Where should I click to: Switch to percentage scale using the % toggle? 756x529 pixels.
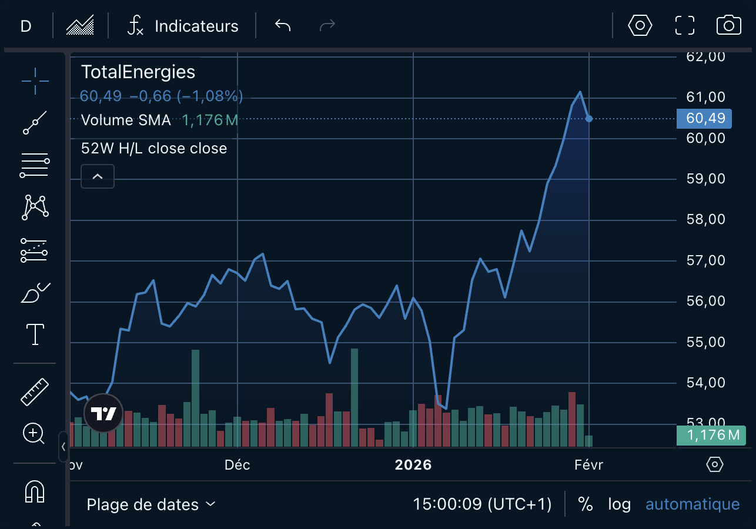[x=586, y=504]
